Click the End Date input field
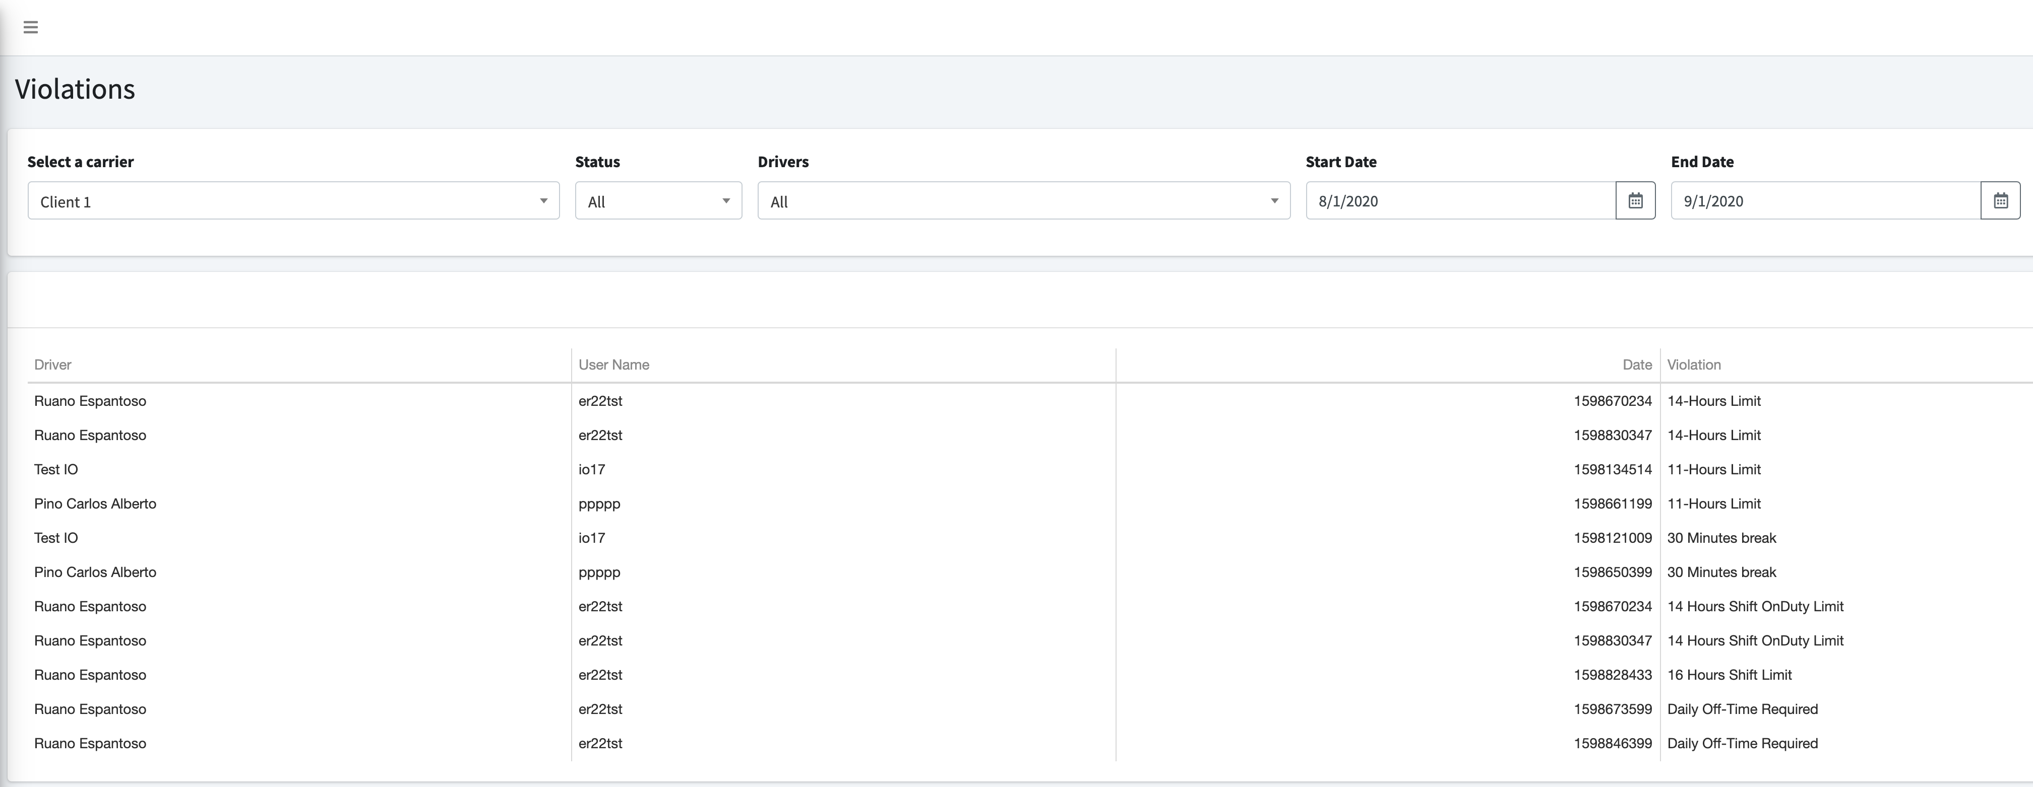Image resolution: width=2033 pixels, height=787 pixels. (1826, 200)
